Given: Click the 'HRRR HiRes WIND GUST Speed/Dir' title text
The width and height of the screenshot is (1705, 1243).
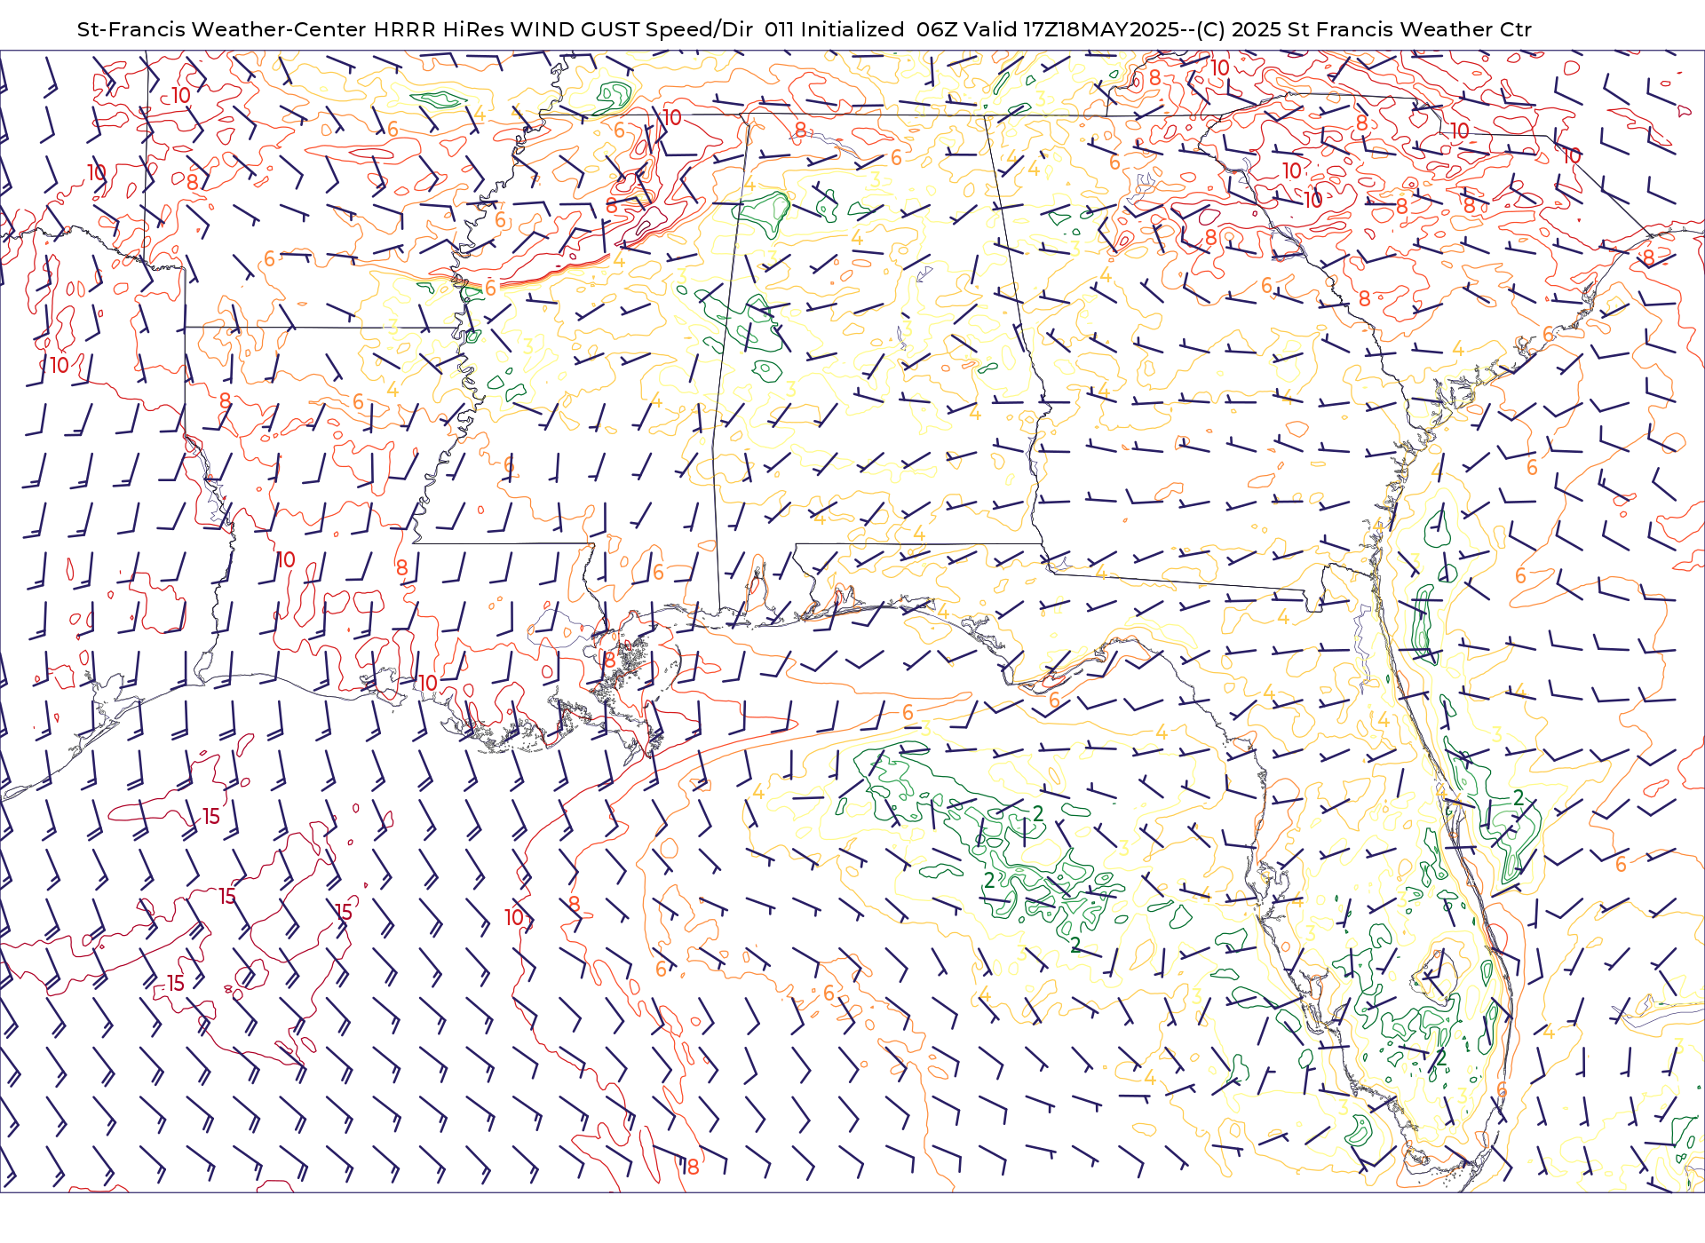Looking at the screenshot, I should (563, 29).
